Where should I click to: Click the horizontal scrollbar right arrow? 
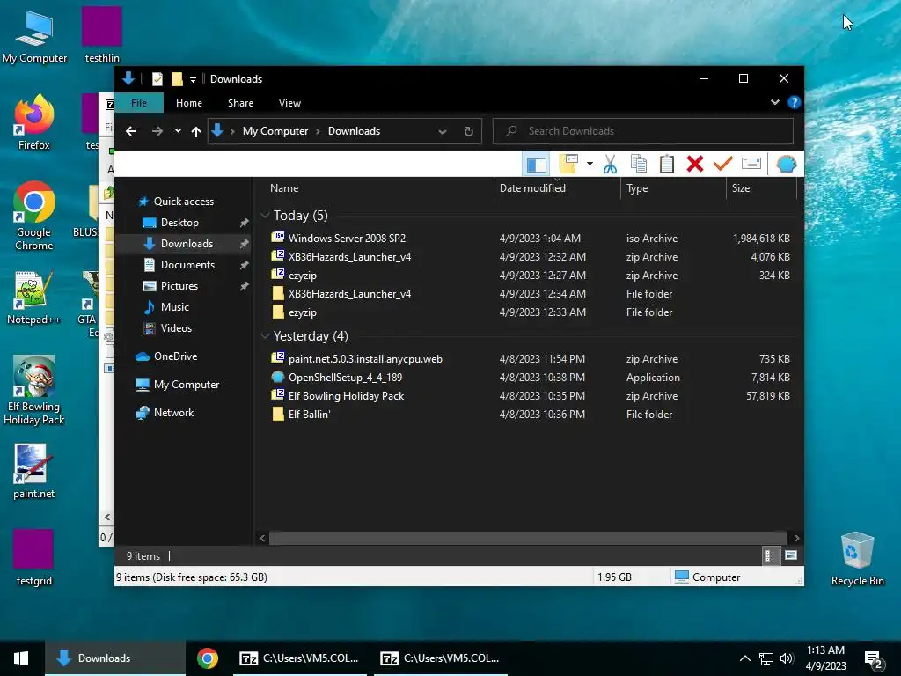(796, 538)
